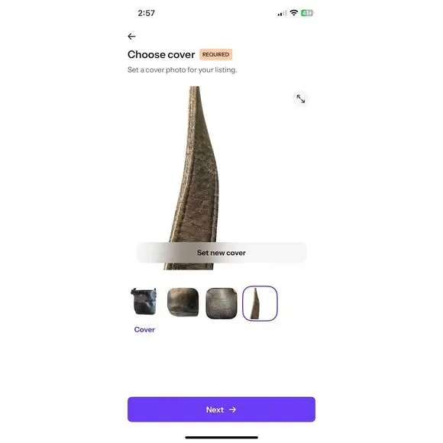Image resolution: width=443 pixels, height=443 pixels.
Task: Tap the 2:57 clock in status bar
Action: [147, 13]
